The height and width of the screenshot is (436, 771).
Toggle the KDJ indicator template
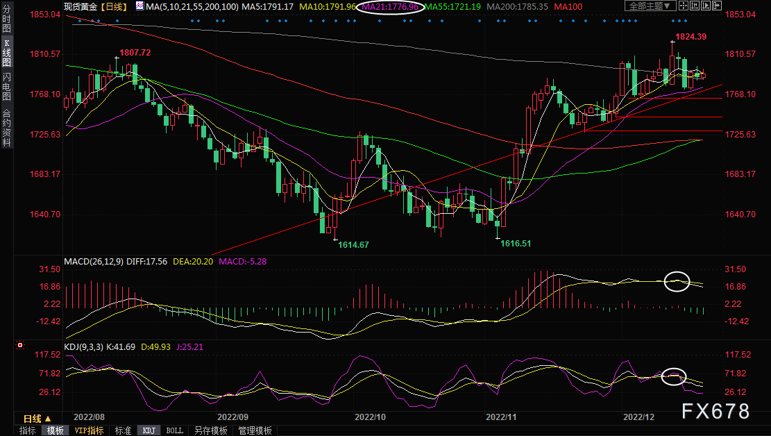coord(149,430)
